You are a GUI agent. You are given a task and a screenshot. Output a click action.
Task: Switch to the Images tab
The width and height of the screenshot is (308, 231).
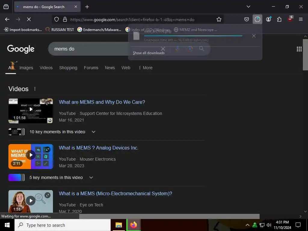(26, 68)
